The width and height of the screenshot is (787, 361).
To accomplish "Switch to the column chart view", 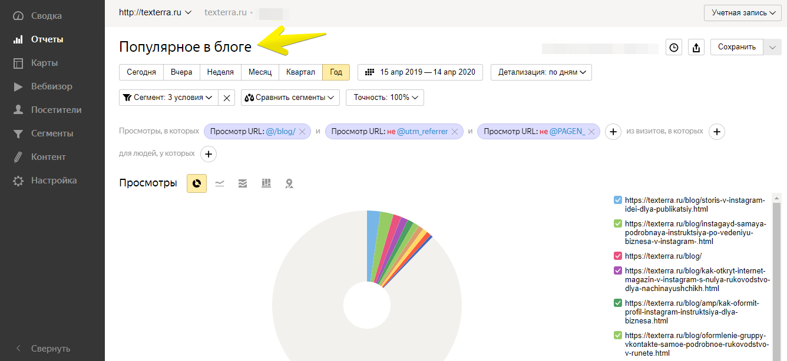I will pyautogui.click(x=266, y=183).
